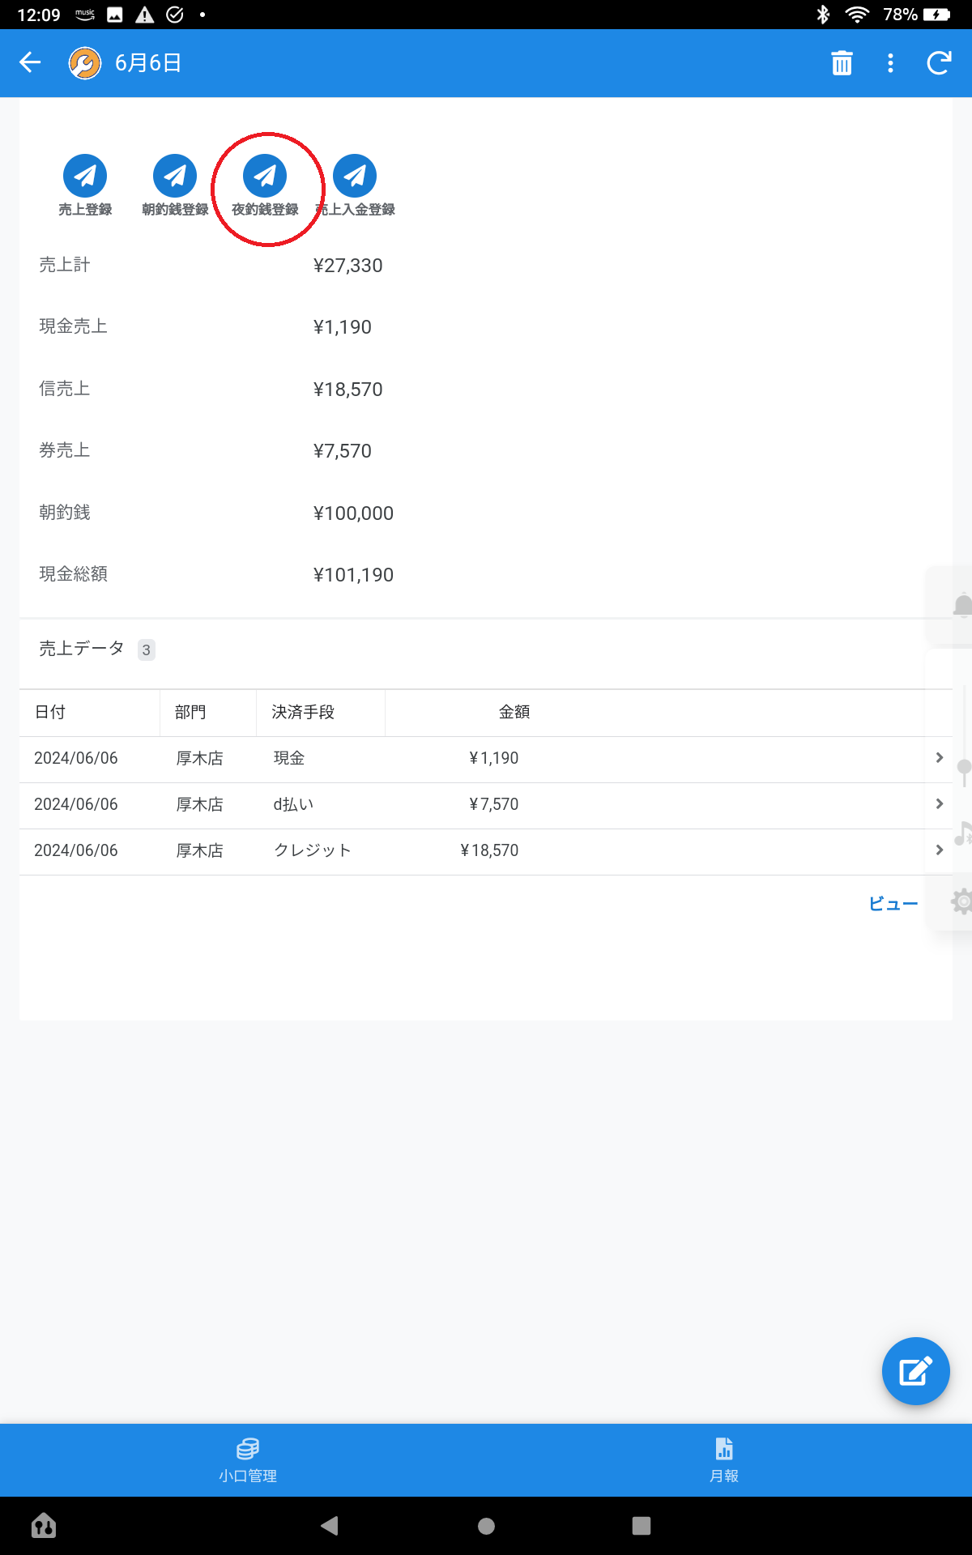Expand the d払い ¥7,570 row chevron

pos(939,803)
